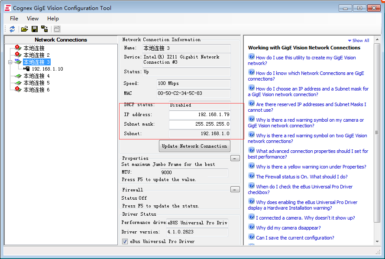This screenshot has height=259, width=385.
Task: Expand all help topics with Show All
Action: coord(359,41)
